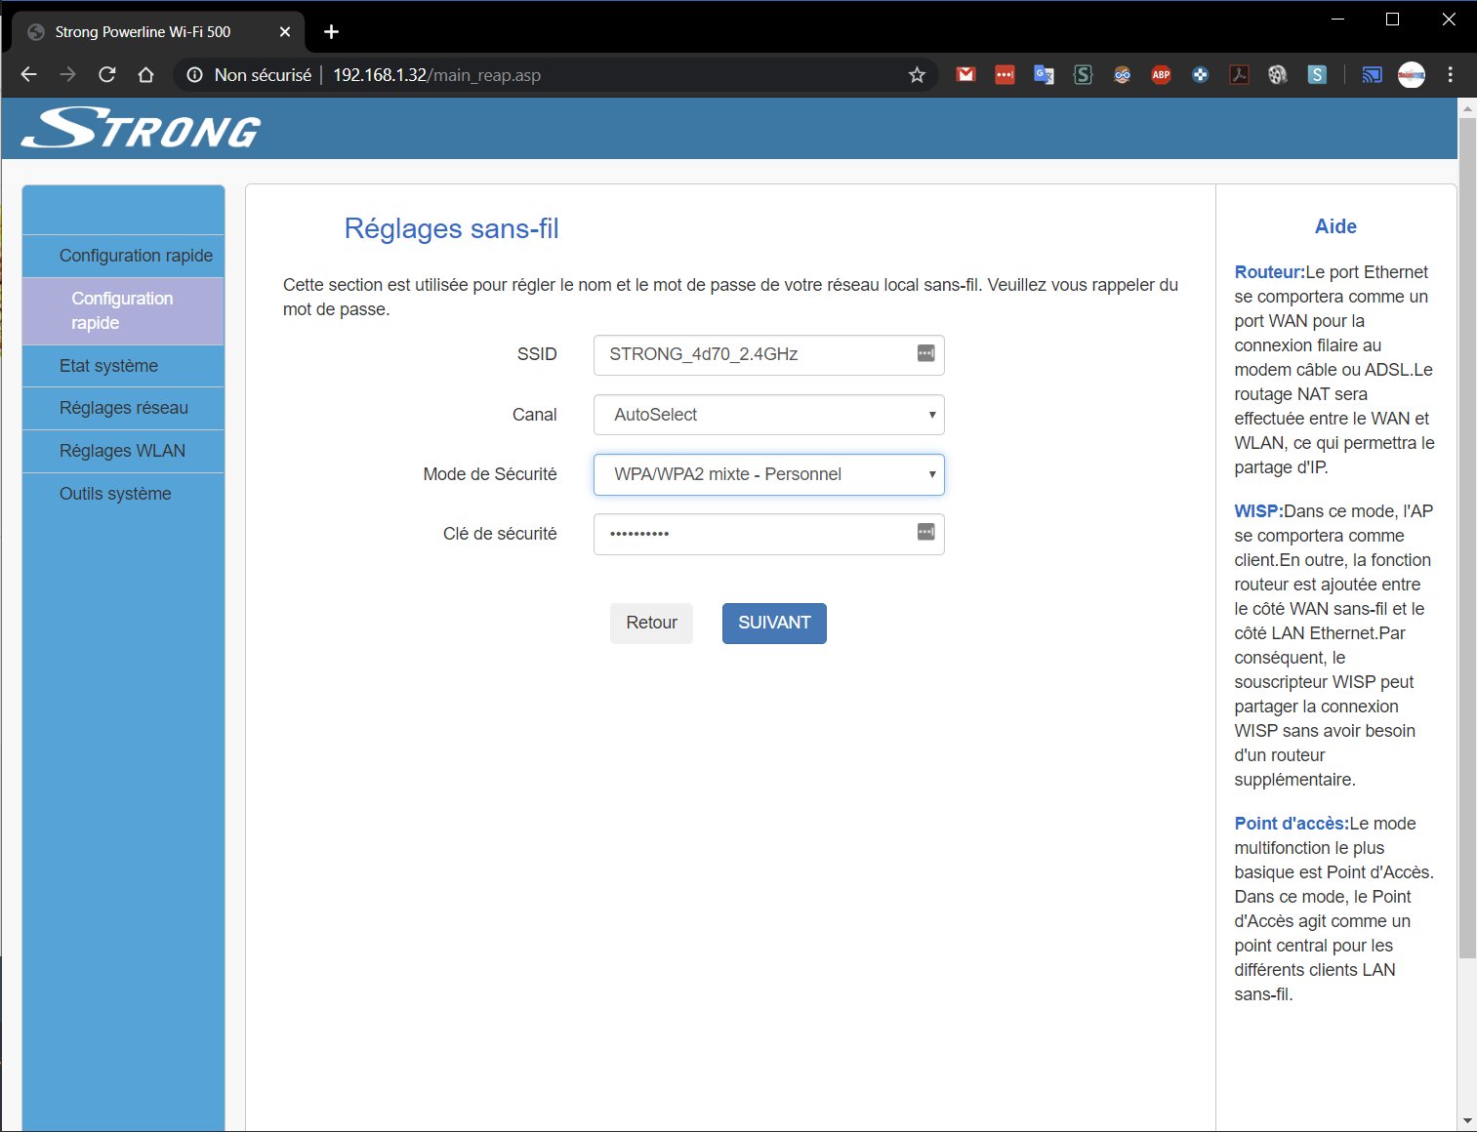Click the Cast screen icon
The width and height of the screenshot is (1477, 1132).
coord(1372,75)
